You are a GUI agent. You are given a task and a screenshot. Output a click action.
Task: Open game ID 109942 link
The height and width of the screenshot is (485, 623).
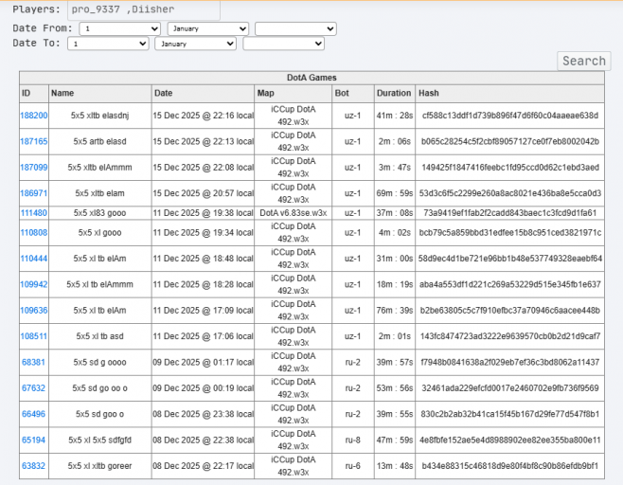34,284
